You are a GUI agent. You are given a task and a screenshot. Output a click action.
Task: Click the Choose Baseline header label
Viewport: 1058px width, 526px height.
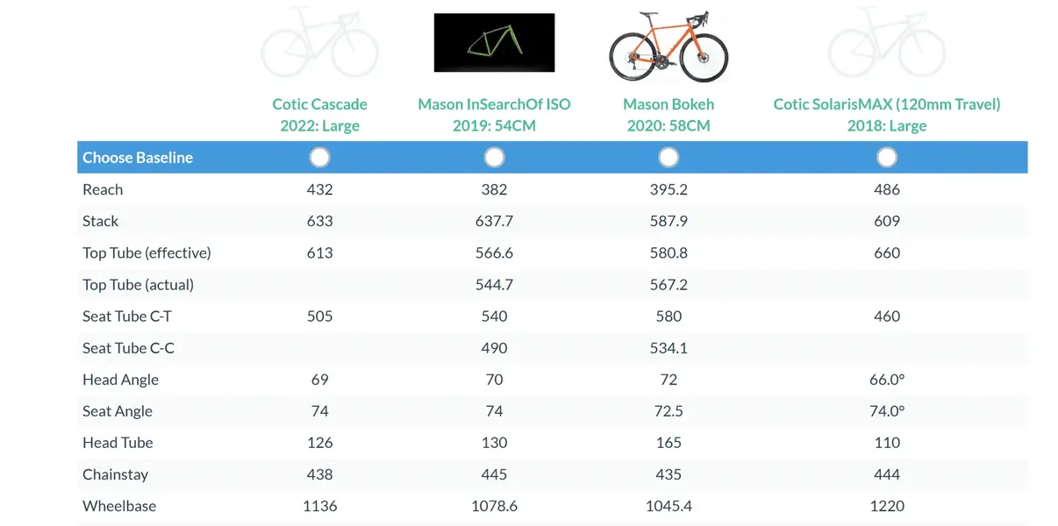click(x=138, y=158)
